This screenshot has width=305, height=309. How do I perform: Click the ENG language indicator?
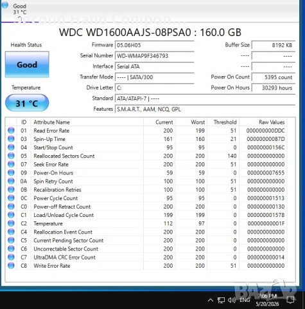tap(245, 300)
